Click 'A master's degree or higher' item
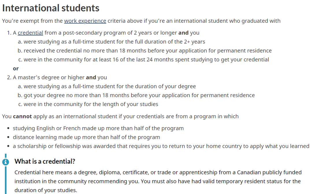312x194 pixels. 60,78
